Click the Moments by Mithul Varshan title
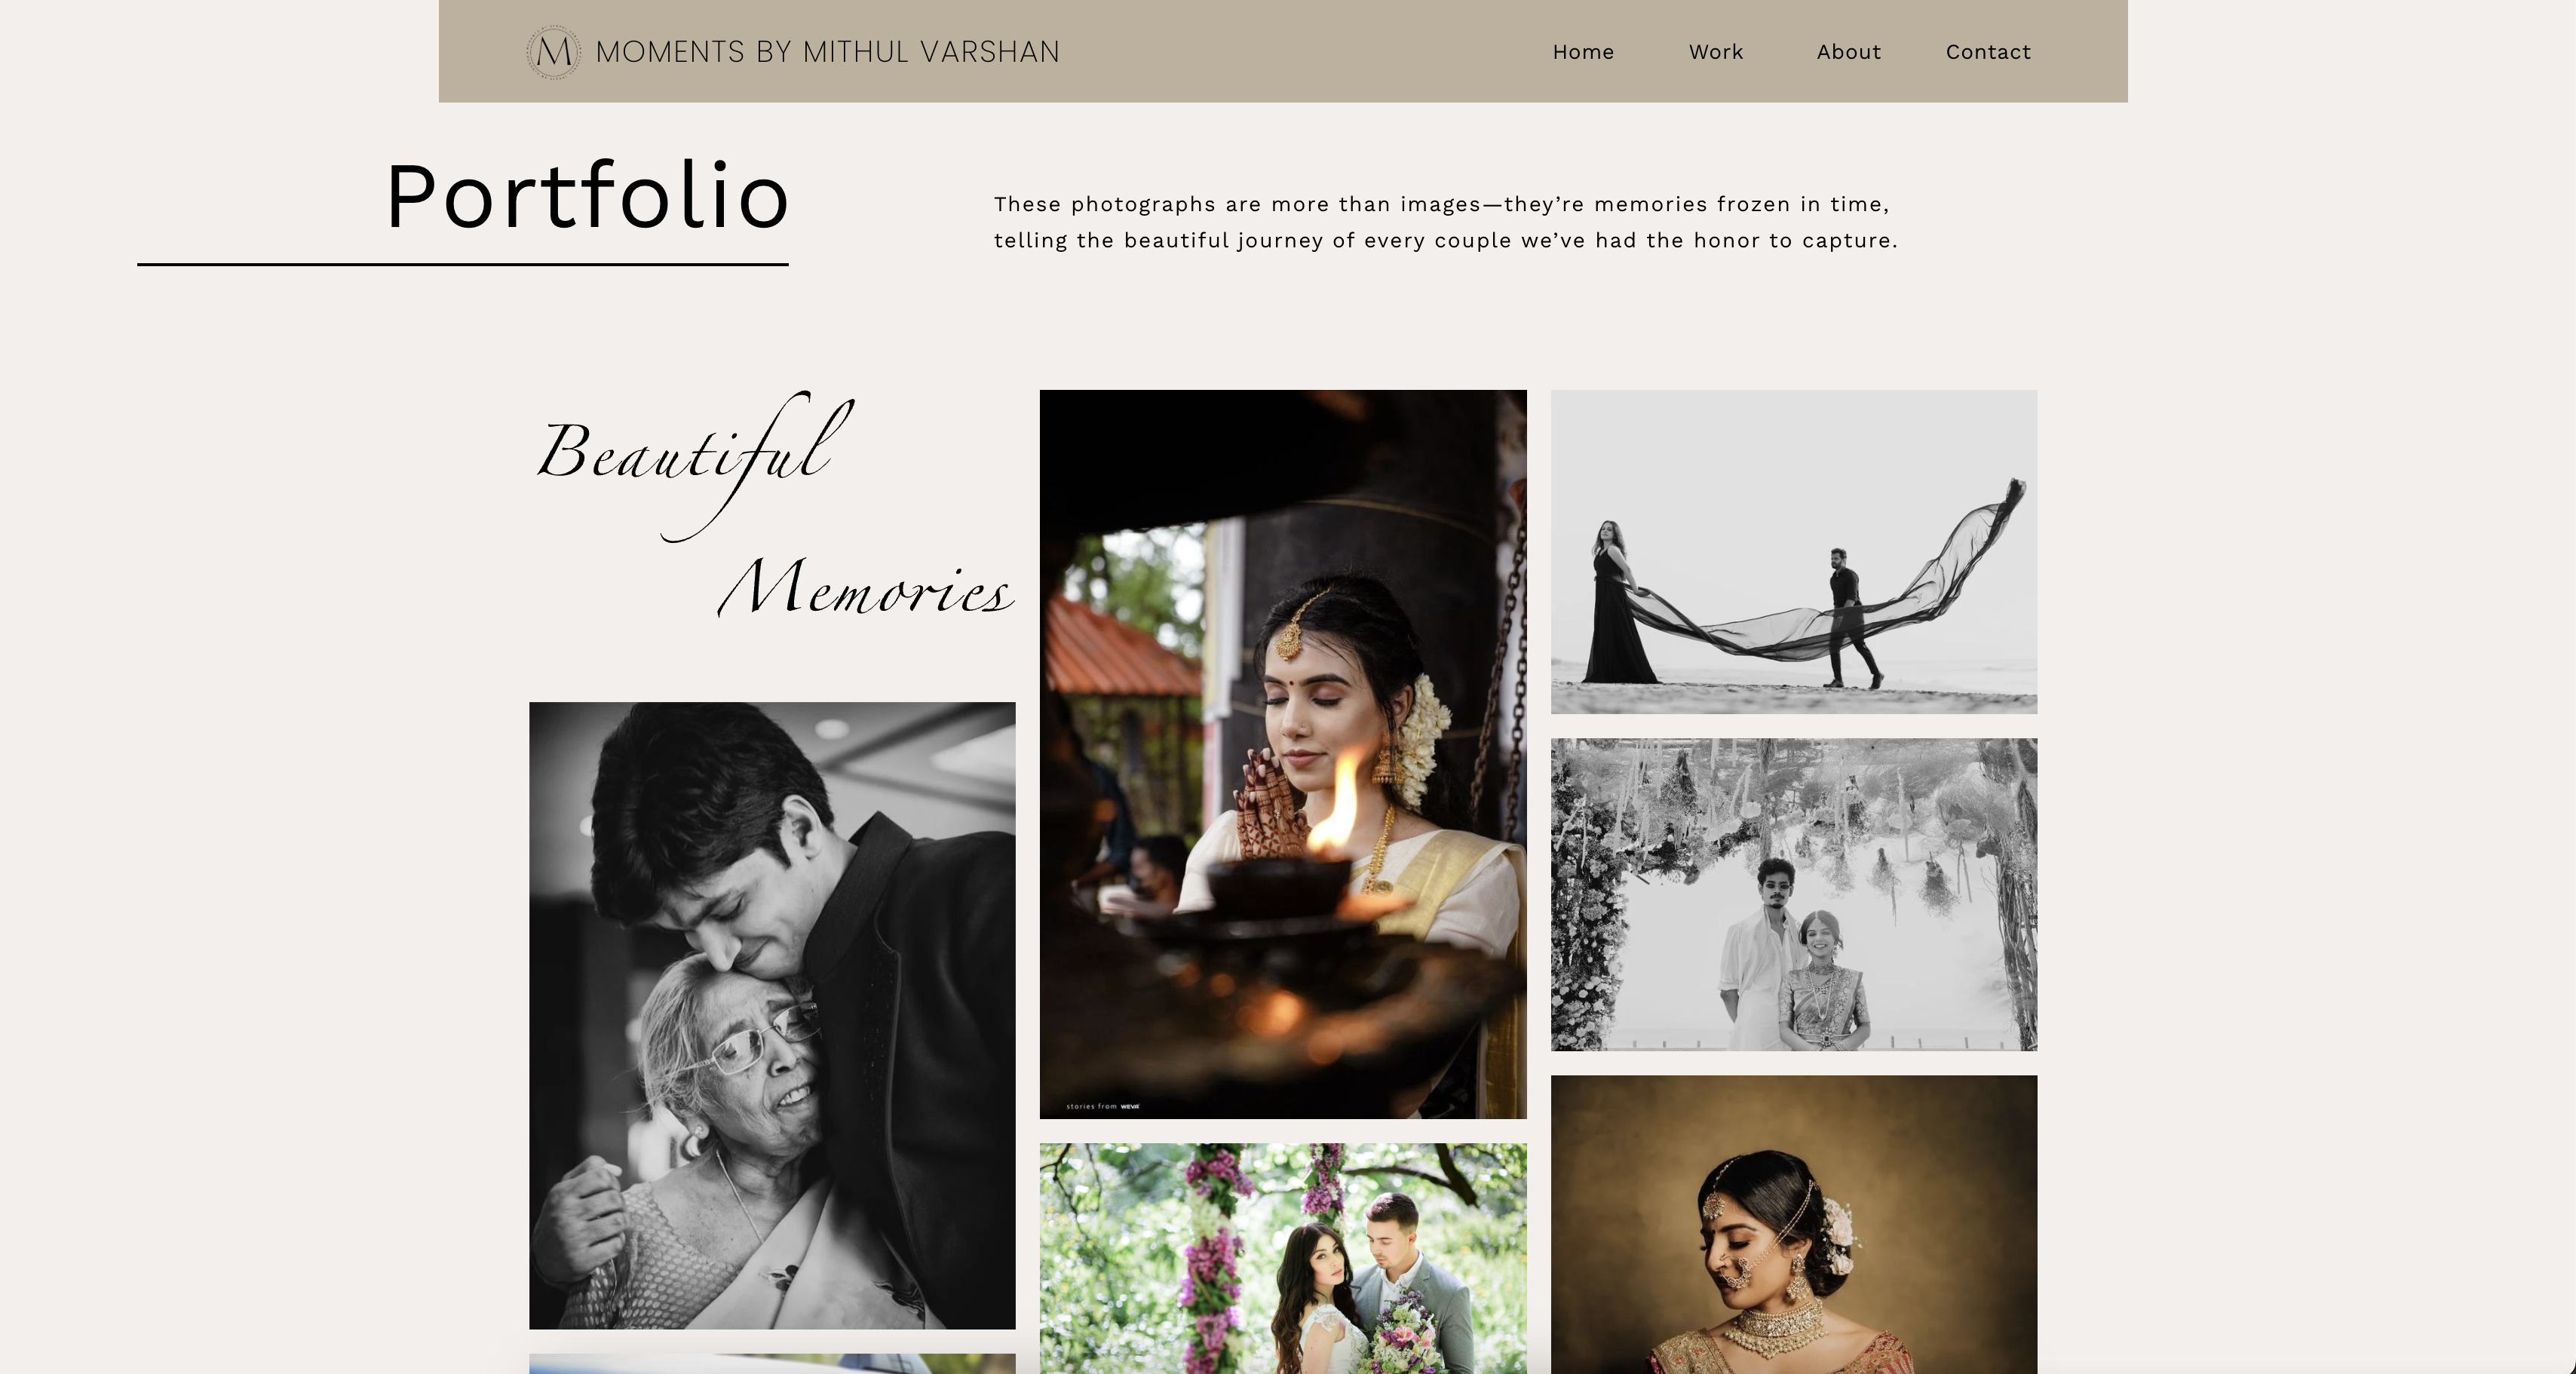This screenshot has height=1374, width=2576. 827,52
